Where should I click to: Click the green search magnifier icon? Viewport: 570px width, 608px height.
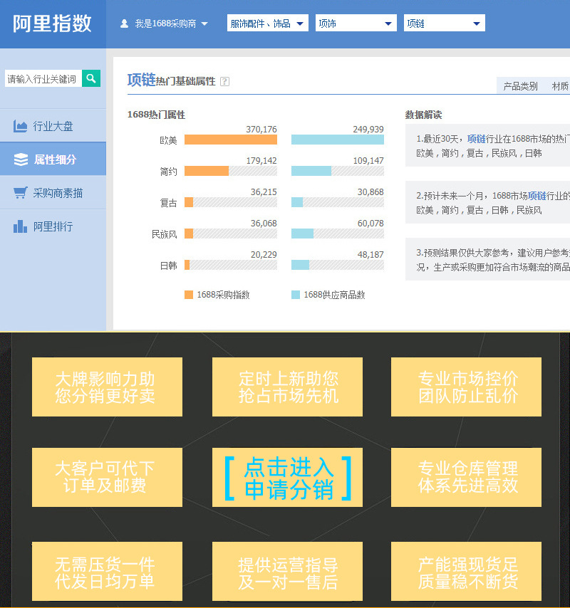point(91,78)
